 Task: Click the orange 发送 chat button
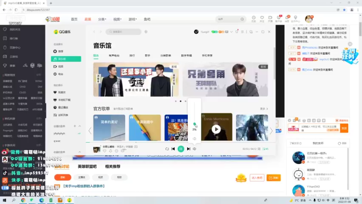tap(344, 128)
